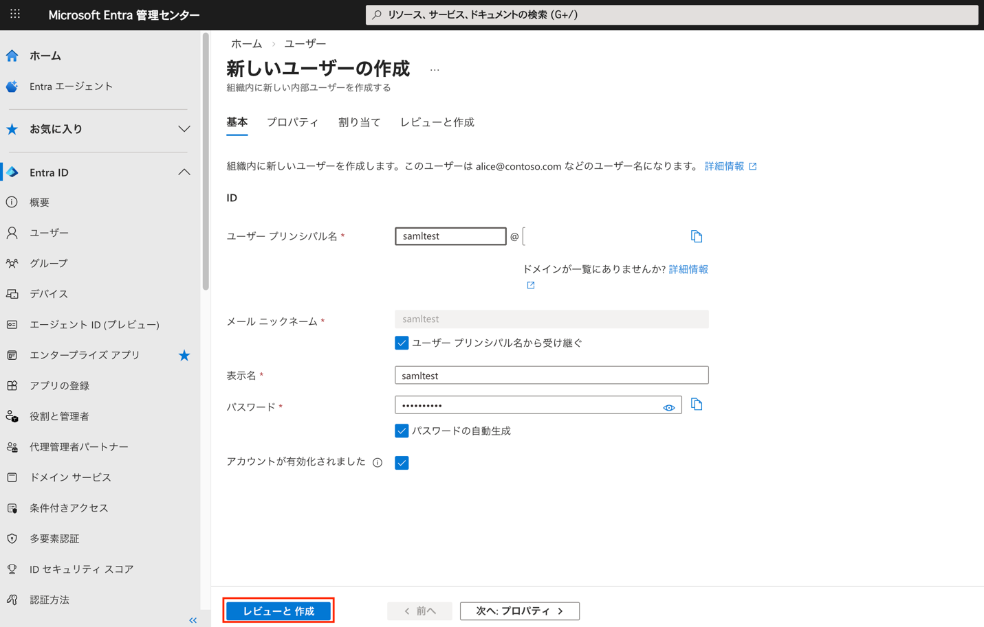Screen dimensions: 984x627
Task: Open the 割り当て tab
Action: [x=359, y=122]
